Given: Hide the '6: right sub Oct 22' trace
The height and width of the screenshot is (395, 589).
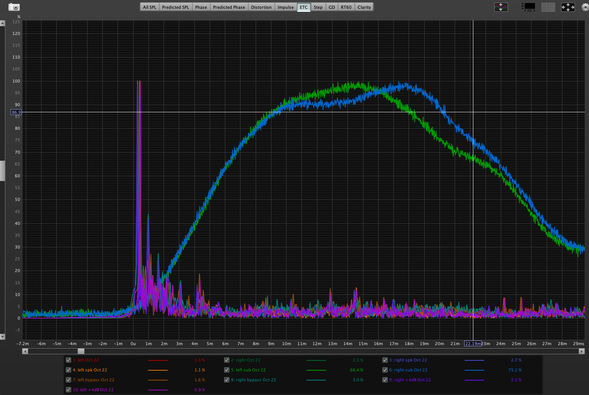Looking at the screenshot, I should pyautogui.click(x=385, y=370).
